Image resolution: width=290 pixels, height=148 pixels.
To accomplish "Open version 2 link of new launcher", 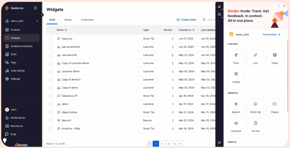I will pos(172,55).
